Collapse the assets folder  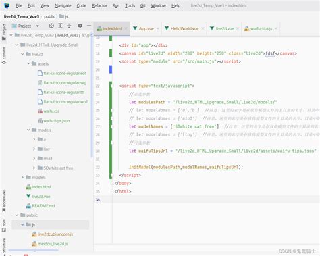point(28,63)
